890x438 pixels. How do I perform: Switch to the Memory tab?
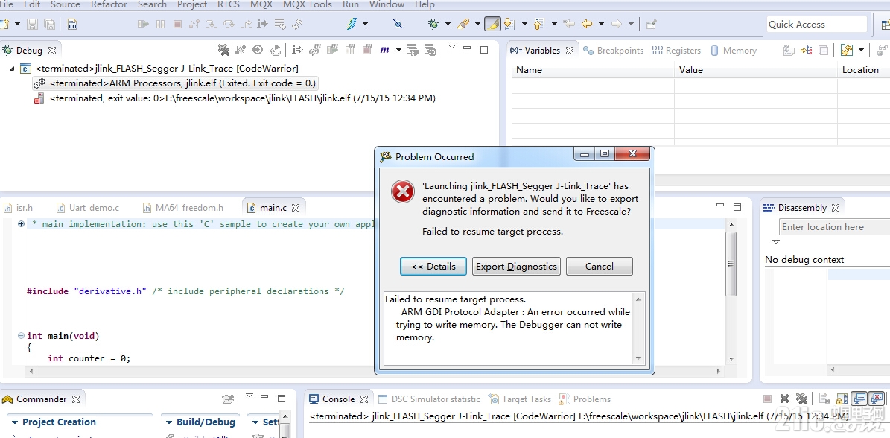click(x=734, y=51)
